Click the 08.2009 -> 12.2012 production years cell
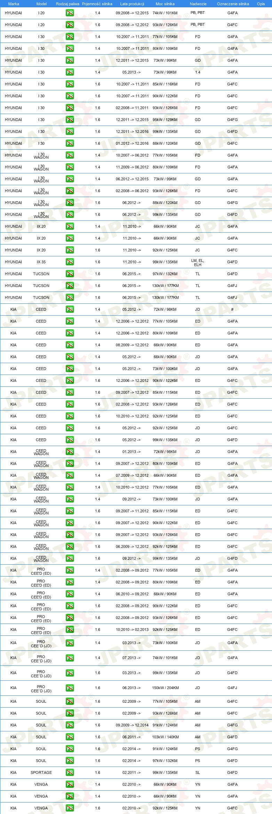The width and height of the screenshot is (272, 814). 132,345
